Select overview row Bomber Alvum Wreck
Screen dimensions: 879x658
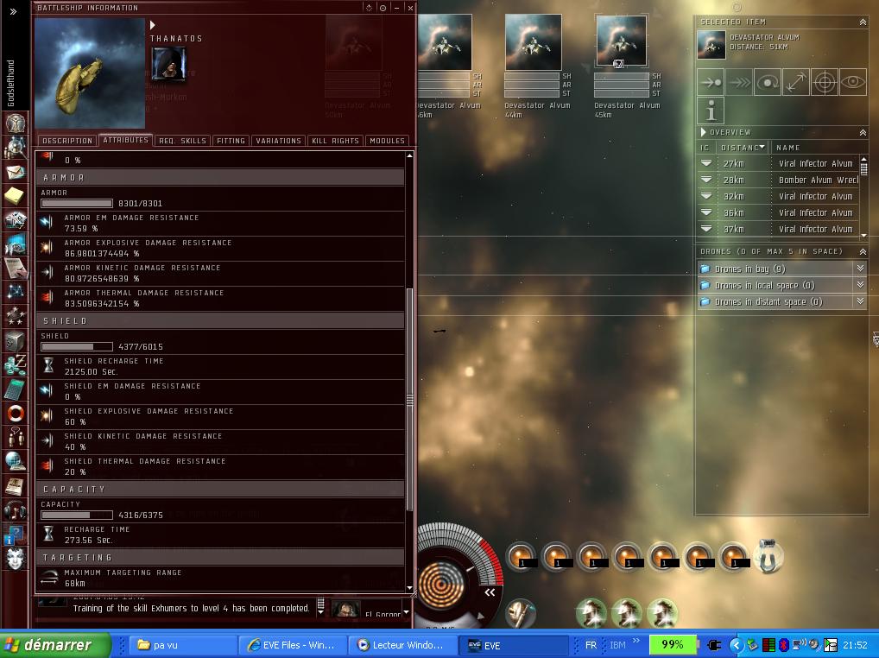[777, 180]
